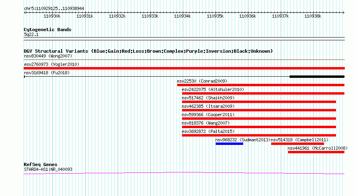This screenshot has height=196, width=356.
Task: Open esv2422075 (Altshuler2010) label
Action: [x=213, y=89]
